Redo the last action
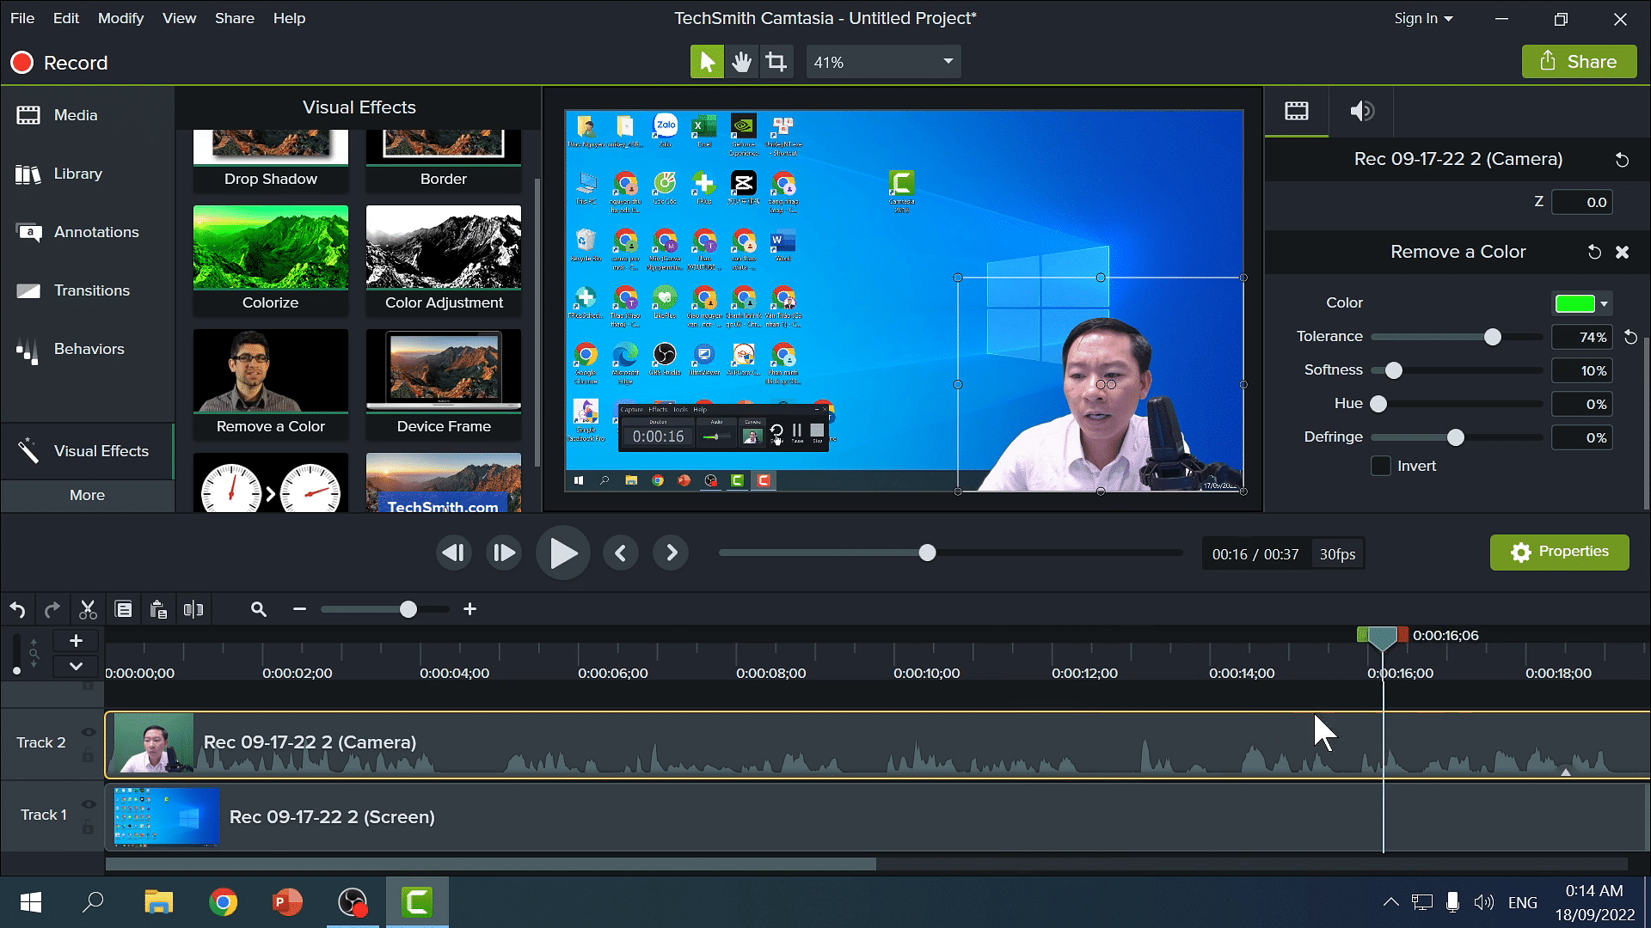This screenshot has height=928, width=1651. 52,610
